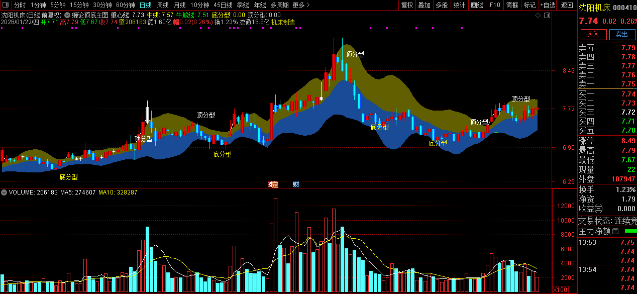Click the 13:53 trade tick row

tap(607, 242)
